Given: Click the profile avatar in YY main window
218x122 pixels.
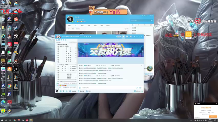Looking at the screenshot, I should (70, 19).
